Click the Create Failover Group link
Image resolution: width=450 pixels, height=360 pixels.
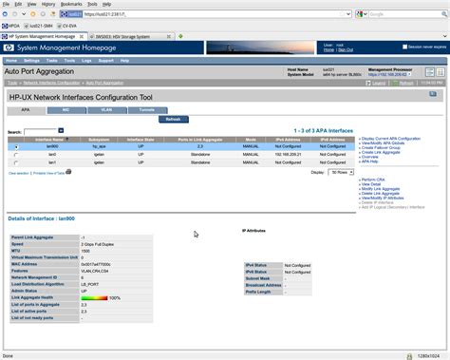pyautogui.click(x=381, y=148)
